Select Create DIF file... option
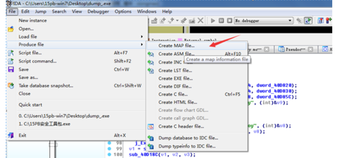Image resolution: width=348 pixels, height=158 pixels. pos(197,86)
